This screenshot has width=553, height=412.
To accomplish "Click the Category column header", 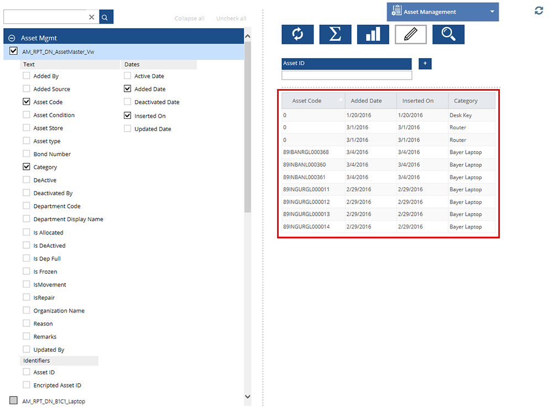I will [x=466, y=101].
